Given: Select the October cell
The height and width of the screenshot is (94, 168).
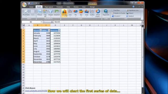Looking at the screenshot, I should 38,57.
